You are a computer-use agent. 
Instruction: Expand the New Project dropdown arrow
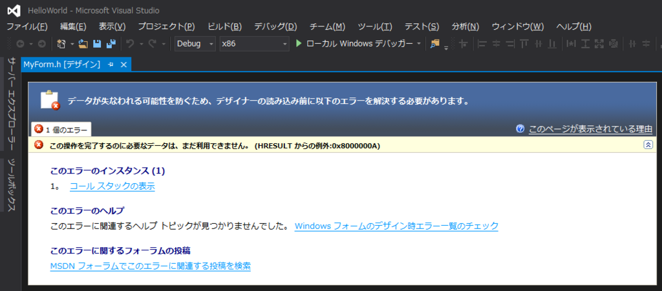click(72, 43)
